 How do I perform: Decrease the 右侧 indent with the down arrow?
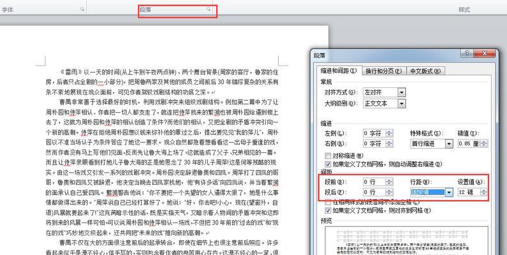pos(389,145)
